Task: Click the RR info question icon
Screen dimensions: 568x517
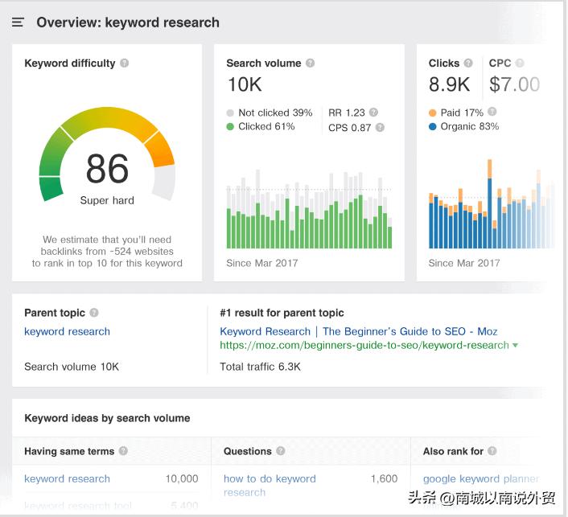Action: [373, 113]
